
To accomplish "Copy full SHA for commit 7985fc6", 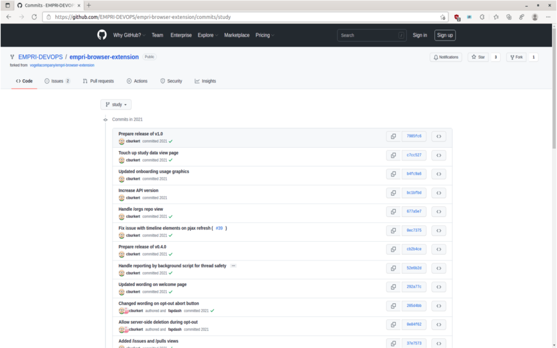I will (x=393, y=136).
